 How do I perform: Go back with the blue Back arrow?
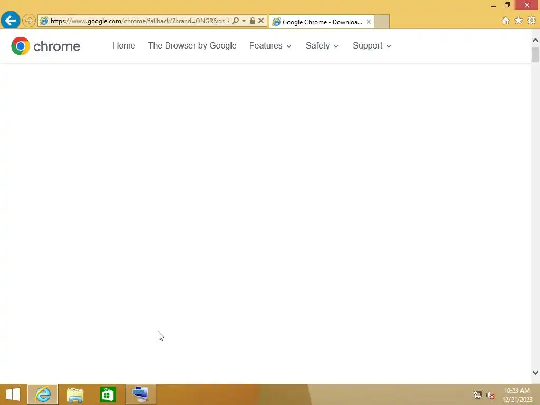[x=11, y=21]
